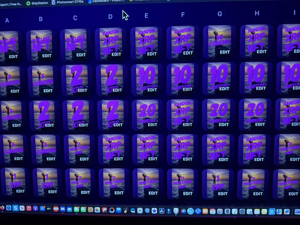
Task: Click EDIT on column F's 10 COREUM card
Action: click(187, 90)
